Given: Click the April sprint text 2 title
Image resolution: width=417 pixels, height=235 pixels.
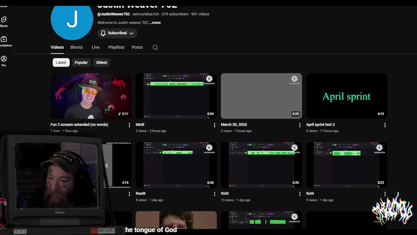Looking at the screenshot, I should point(320,125).
